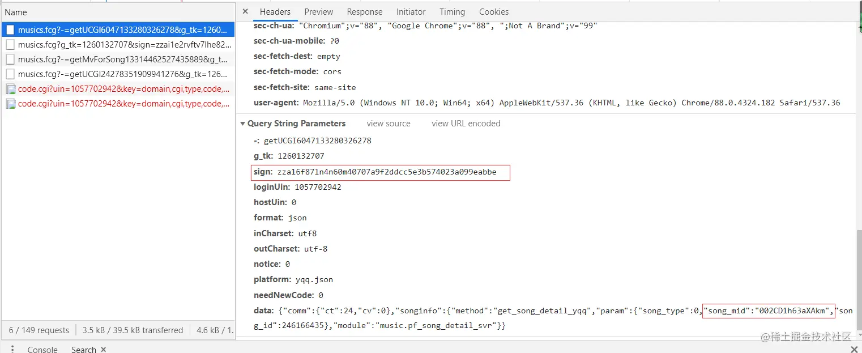The width and height of the screenshot is (862, 353).
Task: Click the view URL encoded link
Action: 466,123
